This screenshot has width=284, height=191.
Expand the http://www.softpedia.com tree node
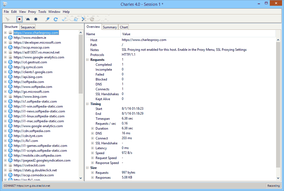coord(5,86)
